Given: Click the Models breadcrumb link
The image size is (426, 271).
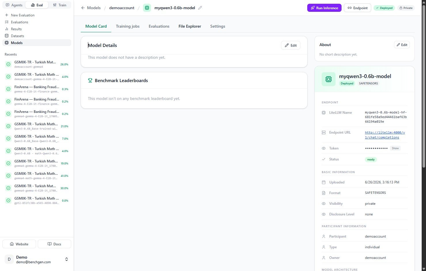Looking at the screenshot, I should (x=94, y=8).
